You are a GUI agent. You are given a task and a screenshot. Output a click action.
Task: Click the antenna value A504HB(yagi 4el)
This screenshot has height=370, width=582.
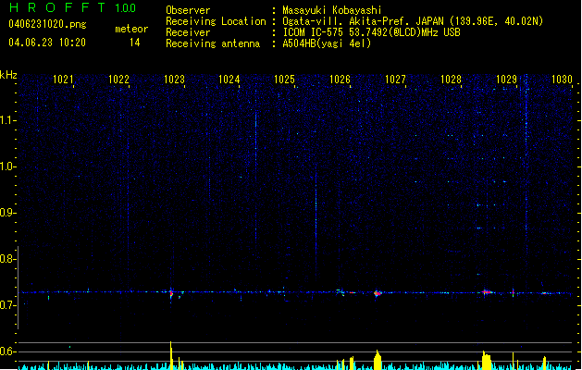(x=327, y=43)
